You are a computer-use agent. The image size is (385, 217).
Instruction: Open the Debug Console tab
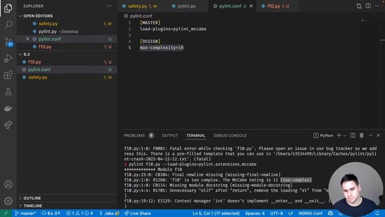[x=230, y=136]
